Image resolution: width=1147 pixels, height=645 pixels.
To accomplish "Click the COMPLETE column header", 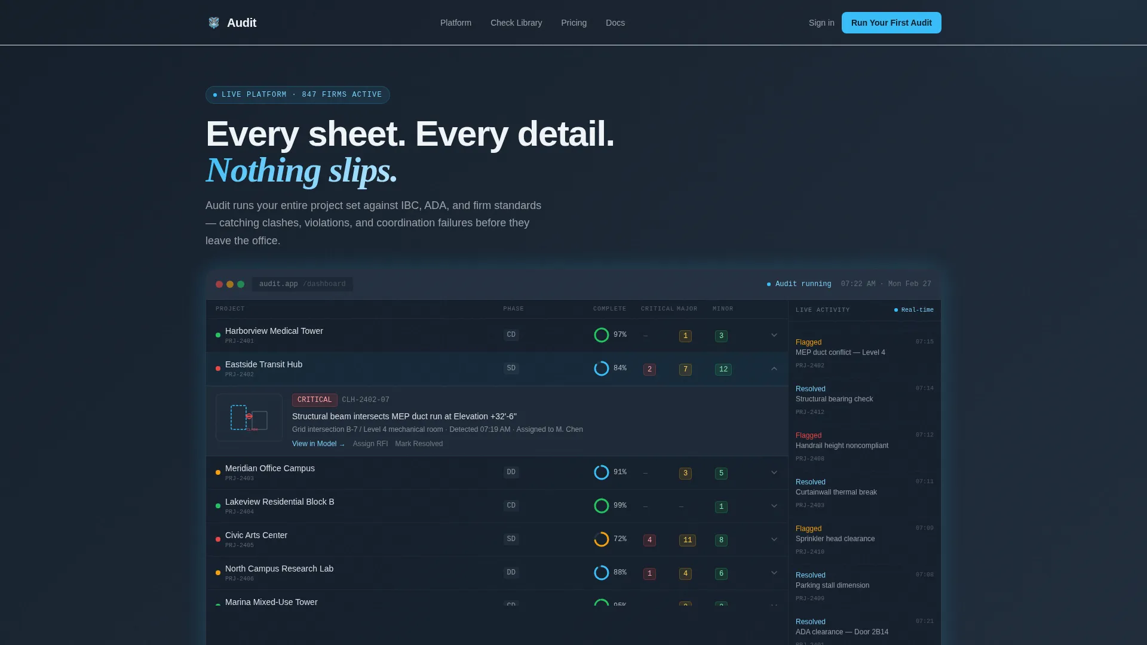I will coord(609,309).
